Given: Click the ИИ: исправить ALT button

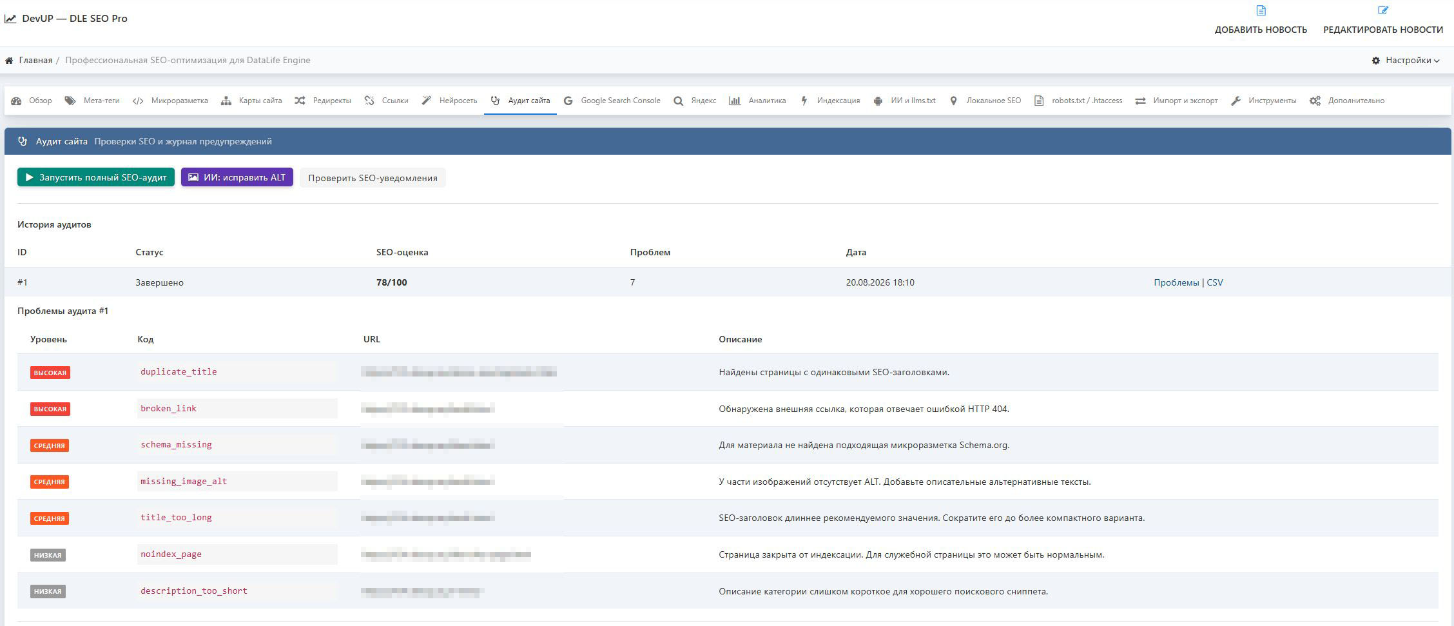Looking at the screenshot, I should click(x=237, y=177).
